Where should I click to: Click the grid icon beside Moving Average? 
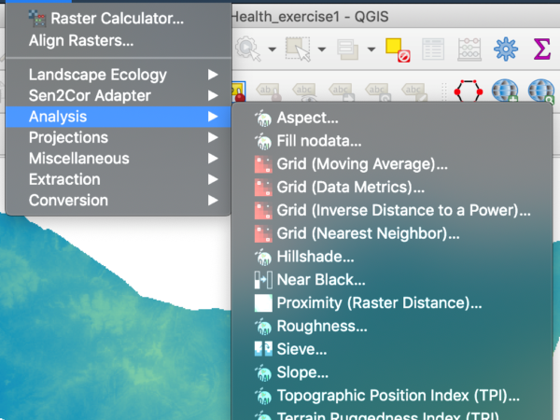click(263, 164)
